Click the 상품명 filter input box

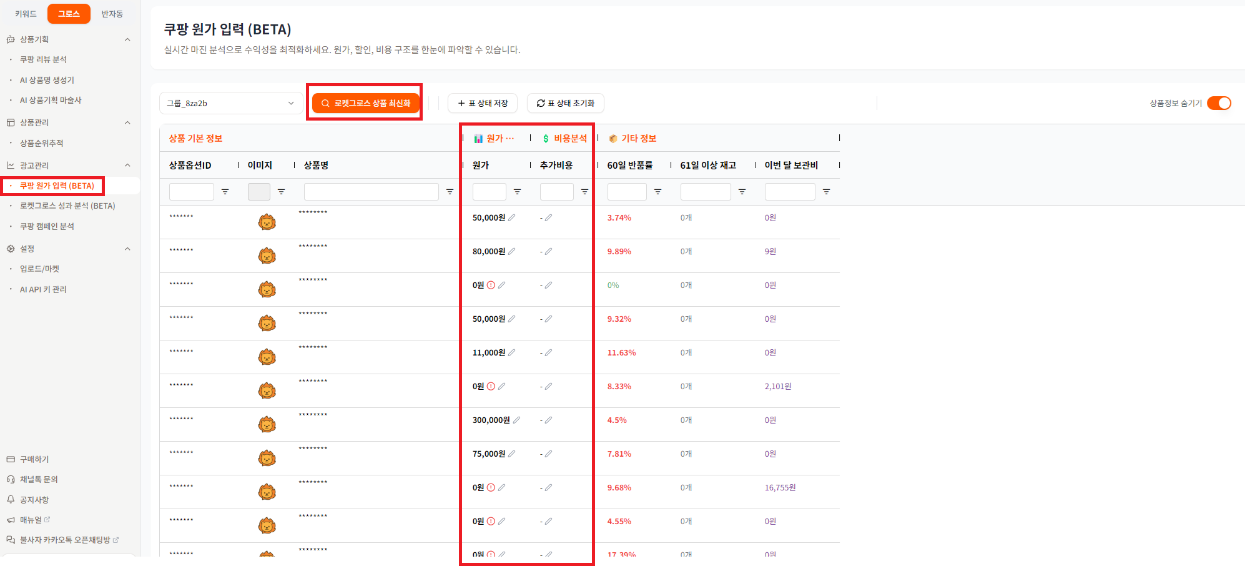[372, 192]
